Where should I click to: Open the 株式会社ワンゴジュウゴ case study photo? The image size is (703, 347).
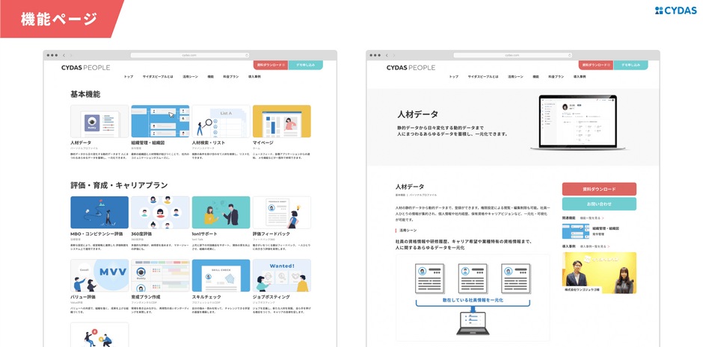click(599, 273)
